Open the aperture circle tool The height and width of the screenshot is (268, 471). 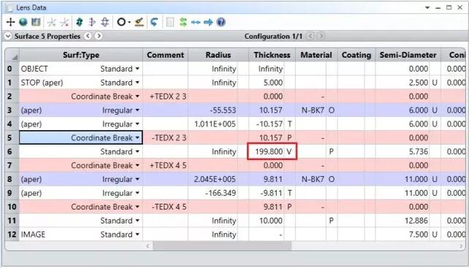click(x=121, y=22)
